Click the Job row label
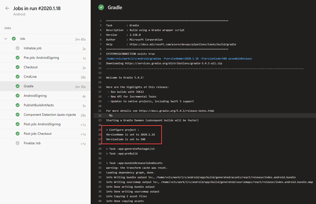The image size is (316, 204). coord(22,39)
